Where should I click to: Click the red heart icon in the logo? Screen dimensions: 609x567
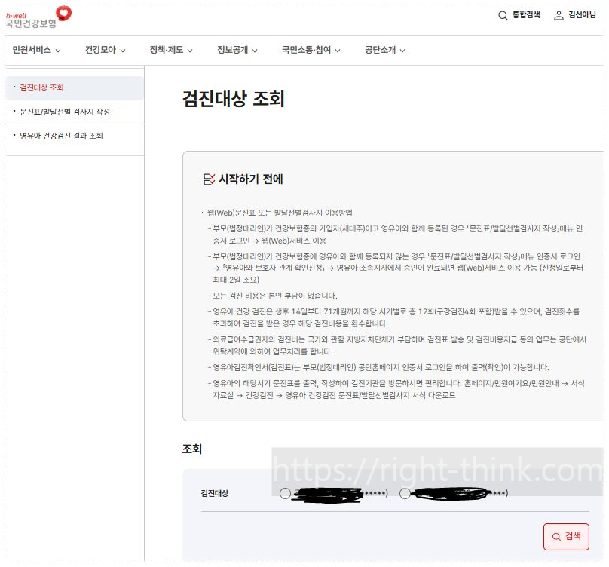click(63, 12)
